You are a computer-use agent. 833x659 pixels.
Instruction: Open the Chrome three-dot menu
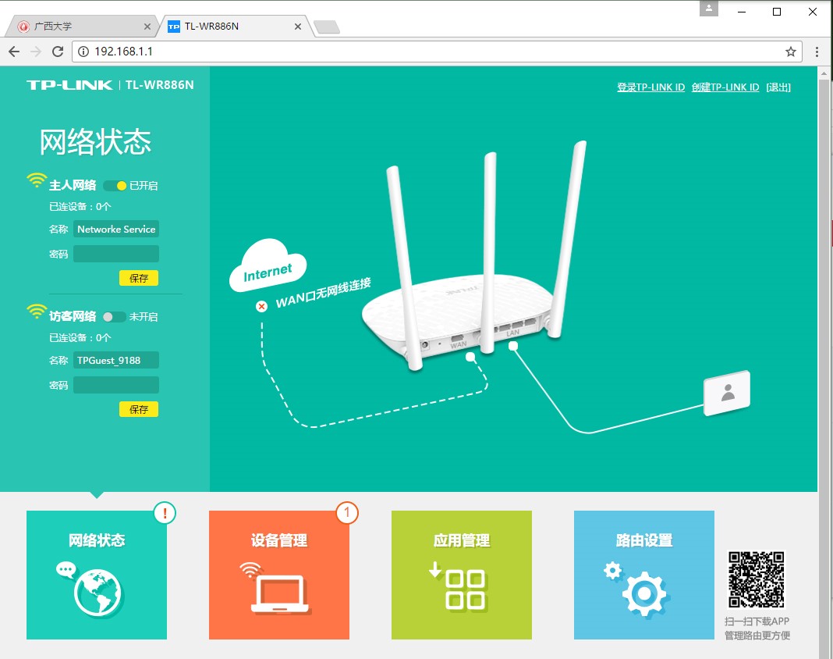[x=817, y=52]
